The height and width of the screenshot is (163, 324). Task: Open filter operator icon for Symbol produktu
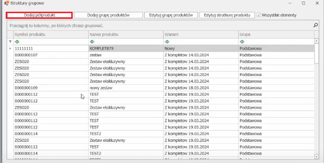(x=16, y=41)
